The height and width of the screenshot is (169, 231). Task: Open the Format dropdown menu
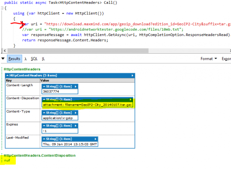coord(209,59)
